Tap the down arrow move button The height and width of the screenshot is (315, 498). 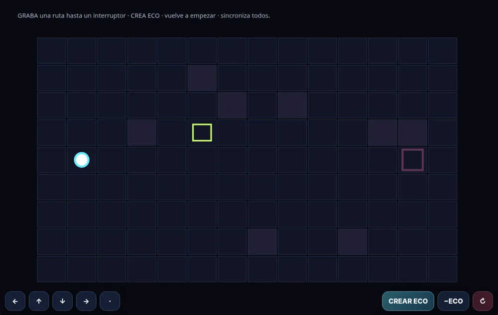point(63,301)
